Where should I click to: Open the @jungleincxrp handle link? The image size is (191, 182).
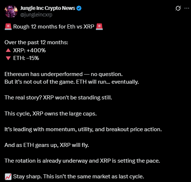(36, 15)
